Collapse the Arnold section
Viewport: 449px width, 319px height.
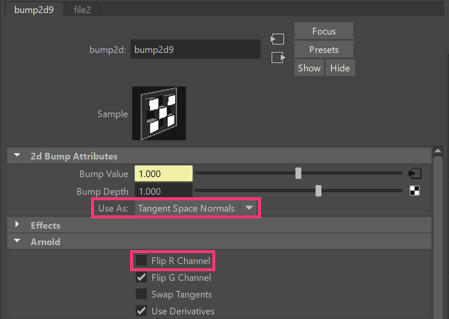tap(16, 241)
